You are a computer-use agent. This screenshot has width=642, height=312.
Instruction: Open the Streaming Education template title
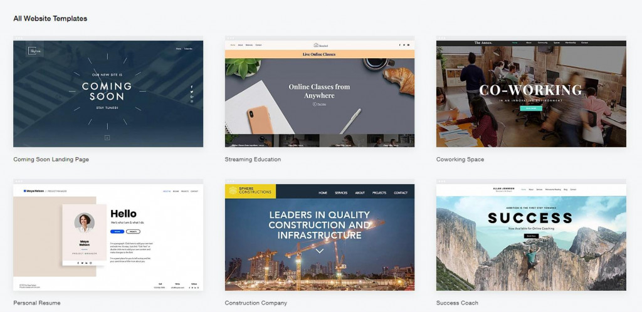[x=253, y=160]
